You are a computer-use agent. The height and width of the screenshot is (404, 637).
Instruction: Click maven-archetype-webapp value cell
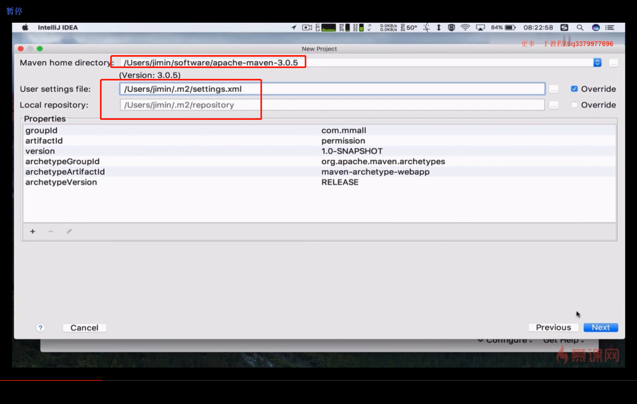coord(376,172)
